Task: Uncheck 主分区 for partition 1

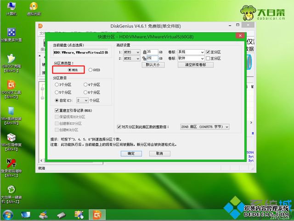Action: coord(208,52)
